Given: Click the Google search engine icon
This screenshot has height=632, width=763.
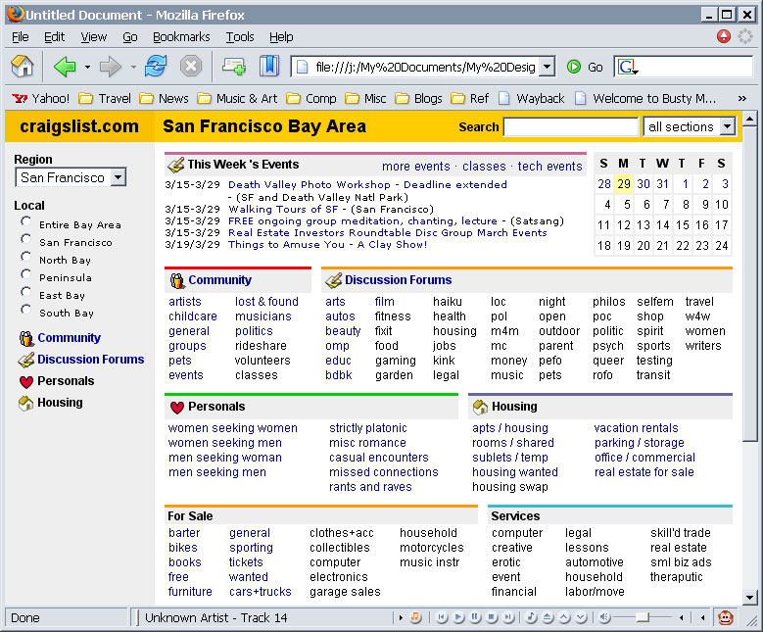Looking at the screenshot, I should [626, 67].
